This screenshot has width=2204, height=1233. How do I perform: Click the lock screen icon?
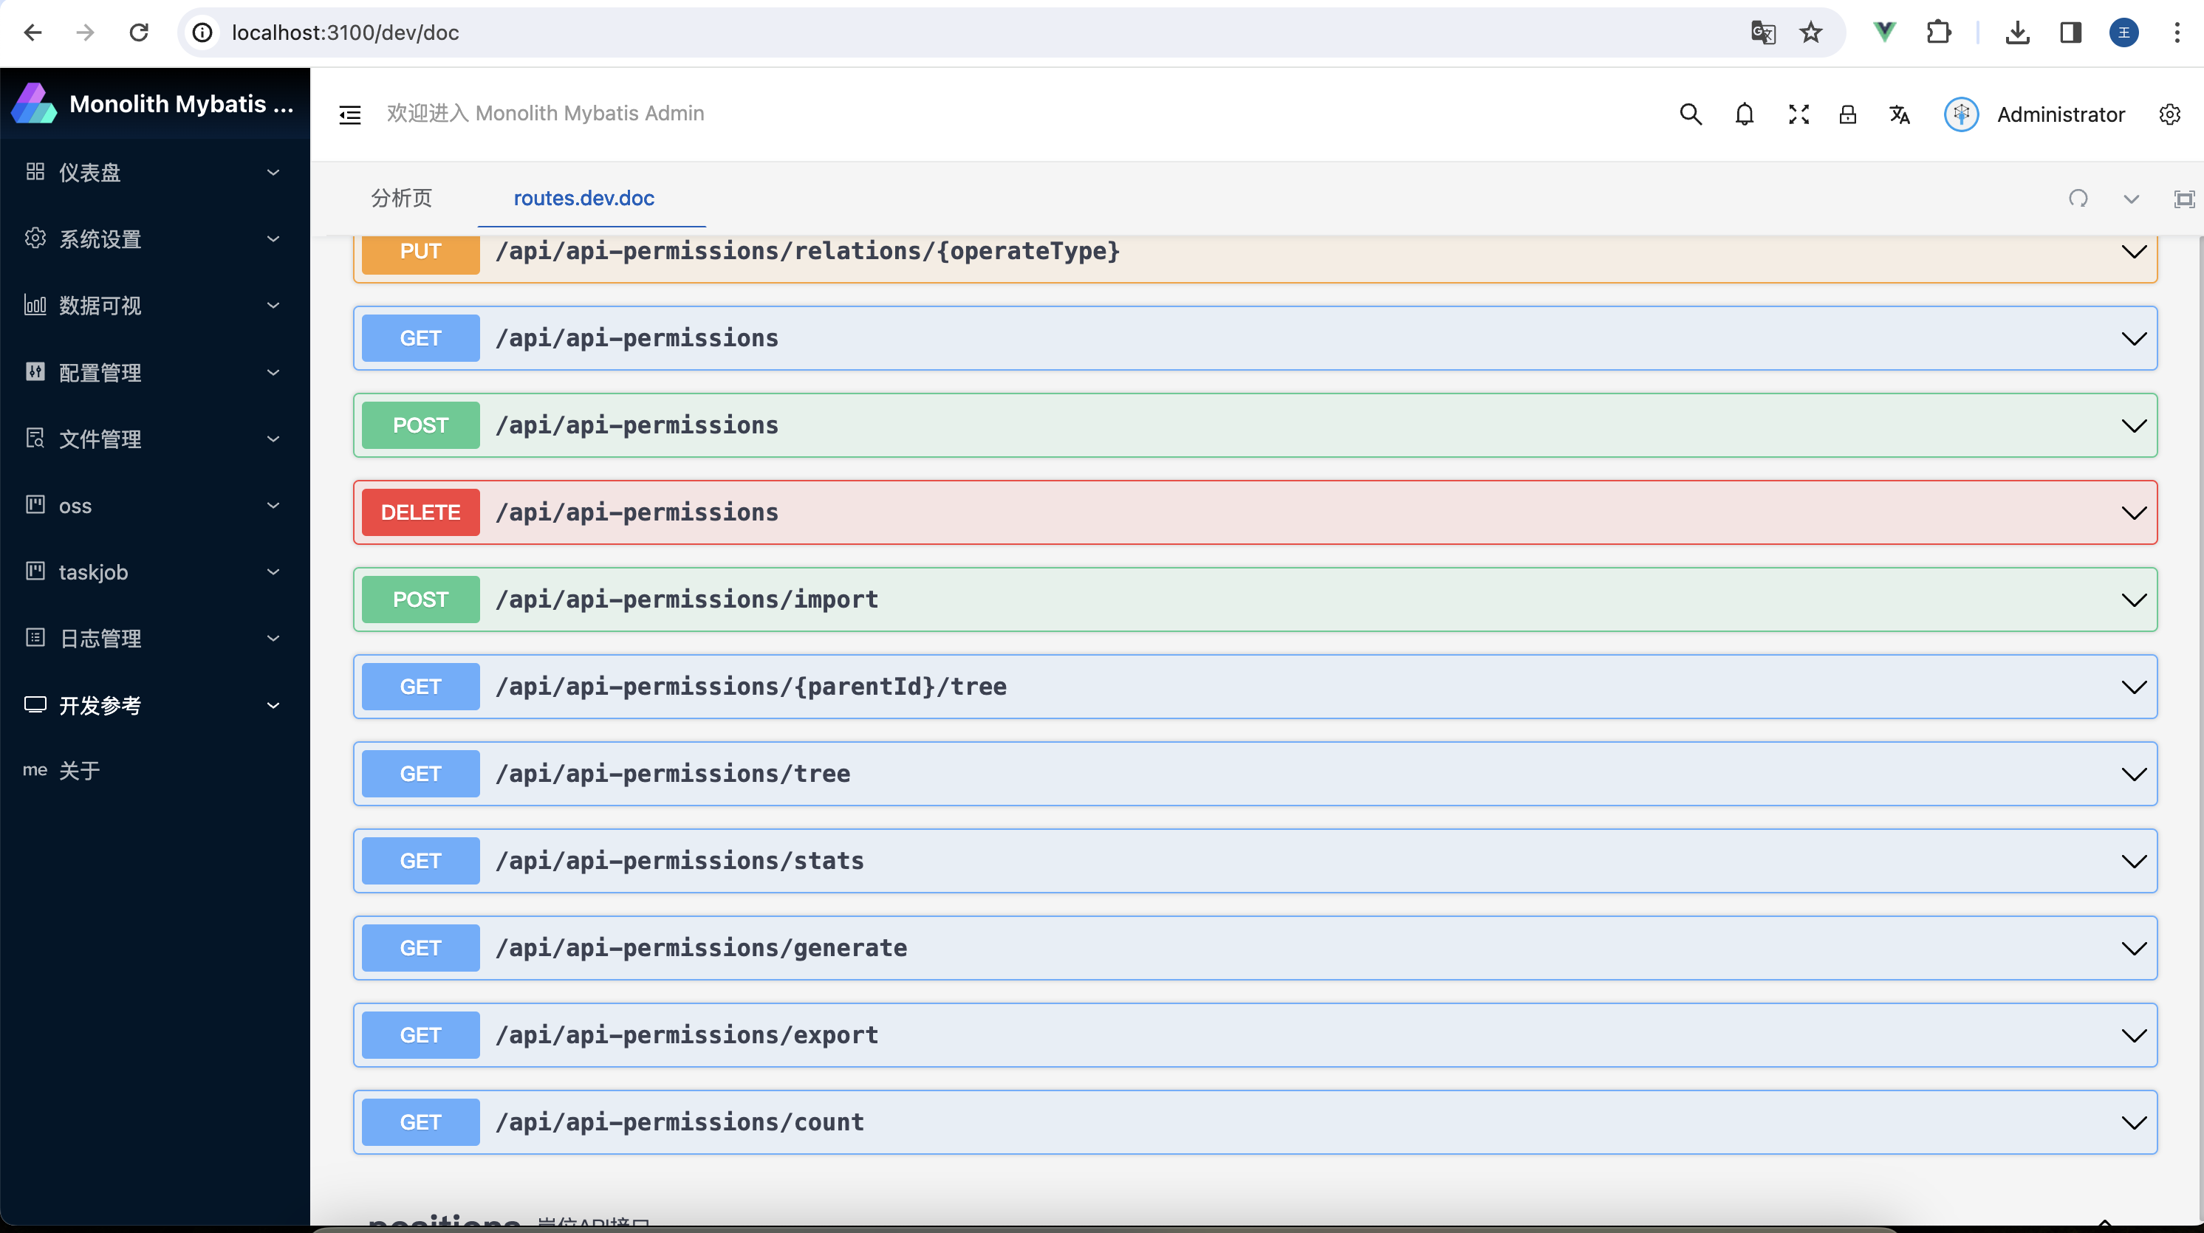pyautogui.click(x=1847, y=114)
